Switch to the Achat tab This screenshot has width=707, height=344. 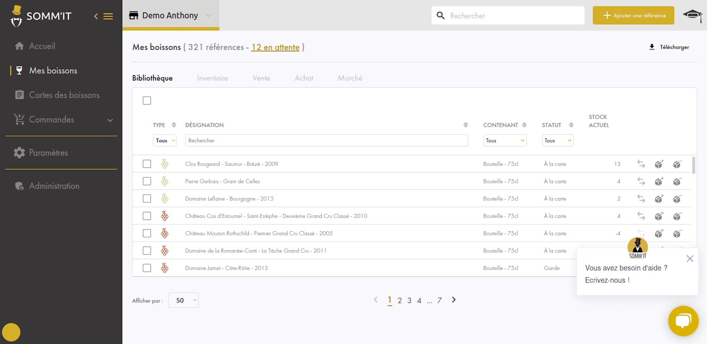click(304, 78)
